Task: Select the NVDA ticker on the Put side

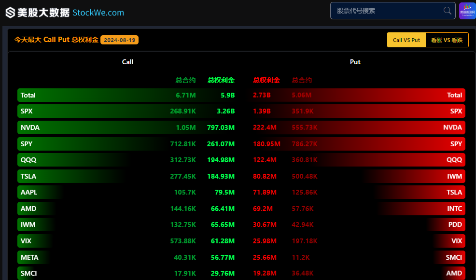Action: [453, 127]
